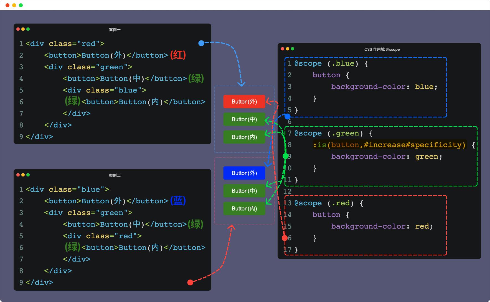Click '<div class="red">' on line 1 of 案例一
Screen dimensions: 490x302
[x=65, y=44]
